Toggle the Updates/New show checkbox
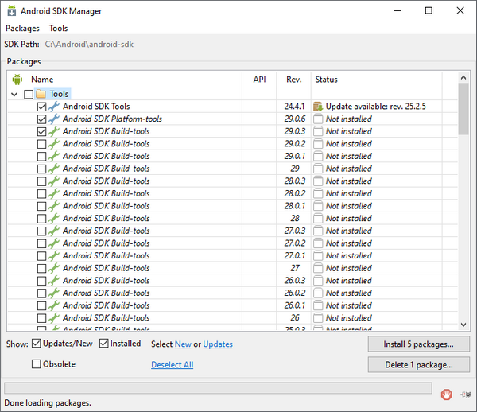 point(37,344)
